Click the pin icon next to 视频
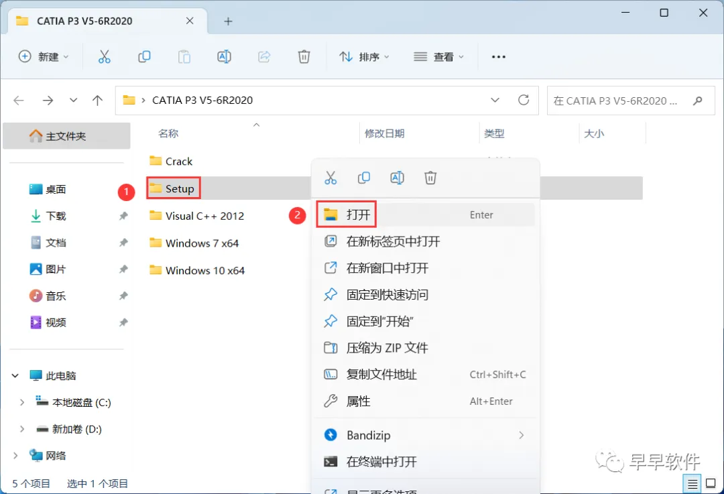 [x=123, y=322]
